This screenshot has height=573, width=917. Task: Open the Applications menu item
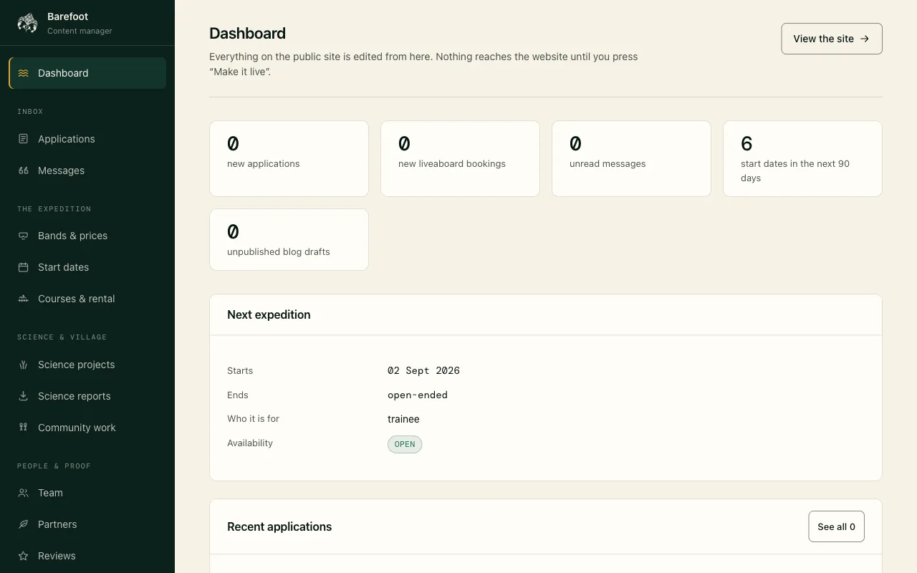87,139
